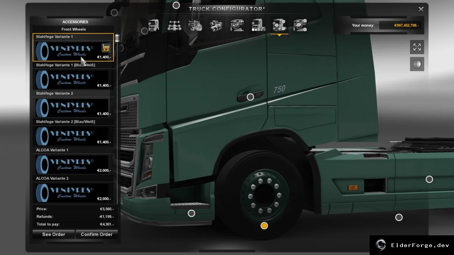Click the money amount €997,452,798
454x255 pixels.
pos(406,25)
